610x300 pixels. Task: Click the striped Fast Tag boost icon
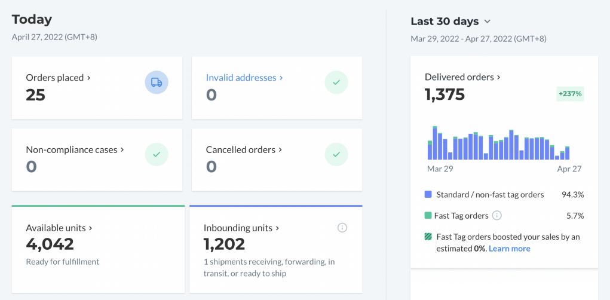[x=428, y=237]
